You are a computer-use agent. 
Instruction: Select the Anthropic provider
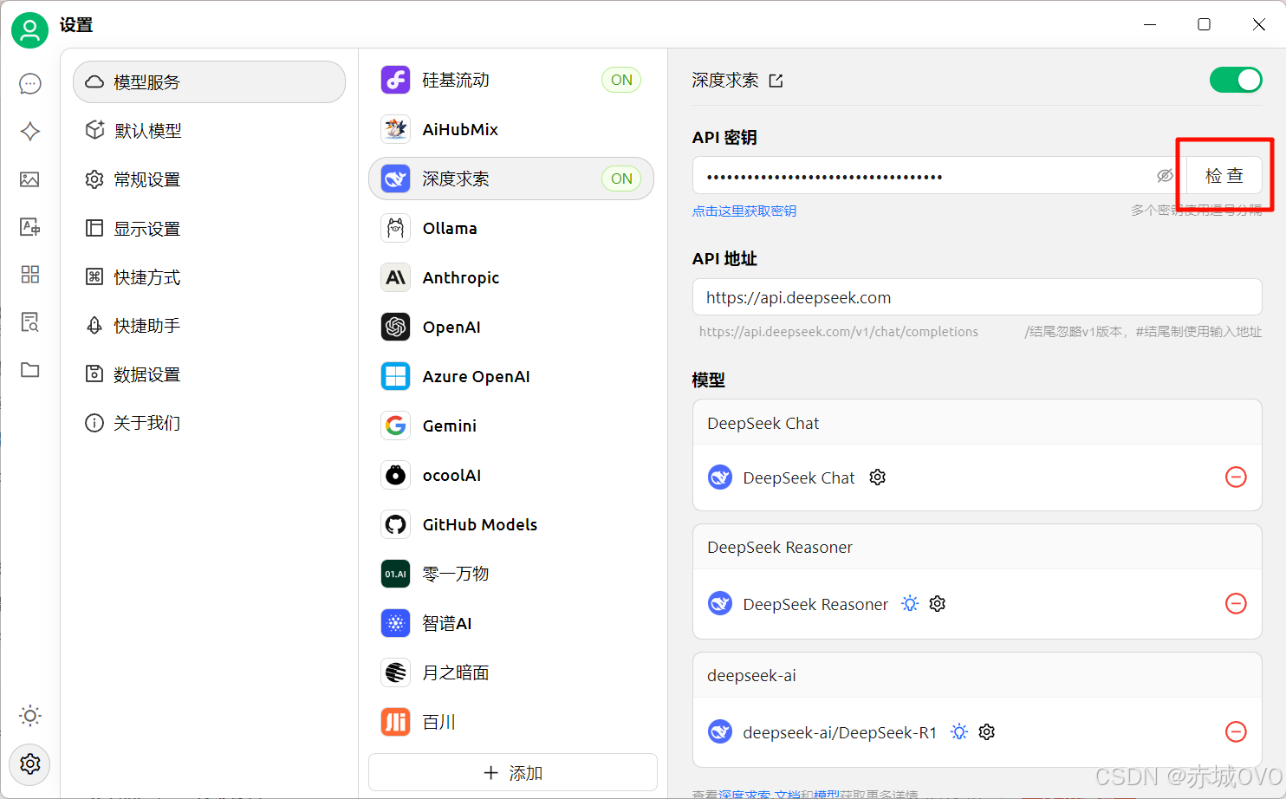tap(511, 277)
